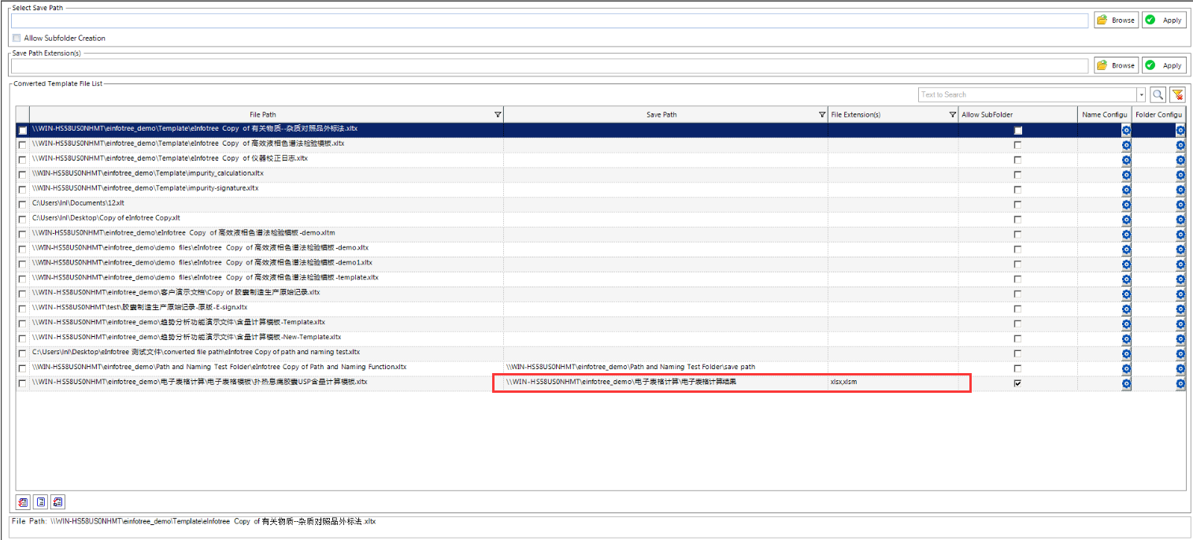
Task: Open the Save Path column filter
Action: pyautogui.click(x=822, y=115)
